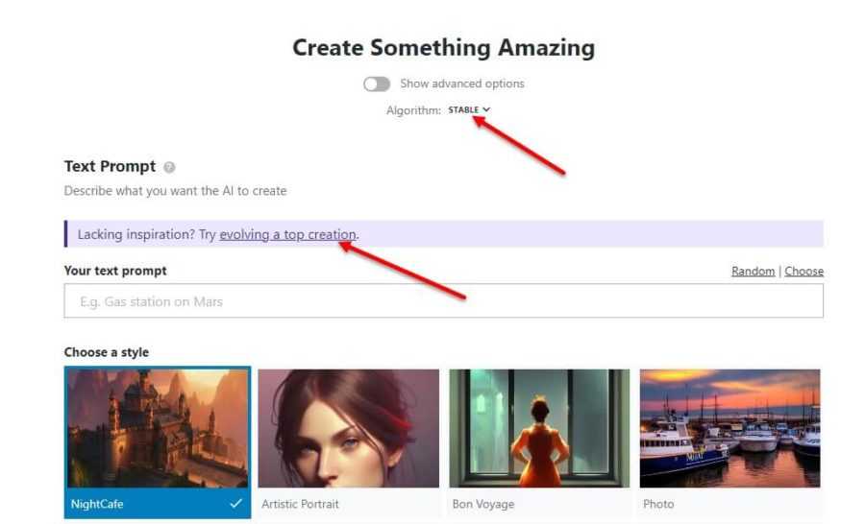This screenshot has height=524, width=865.
Task: Select the Artistic Portrait style image
Action: tap(348, 428)
